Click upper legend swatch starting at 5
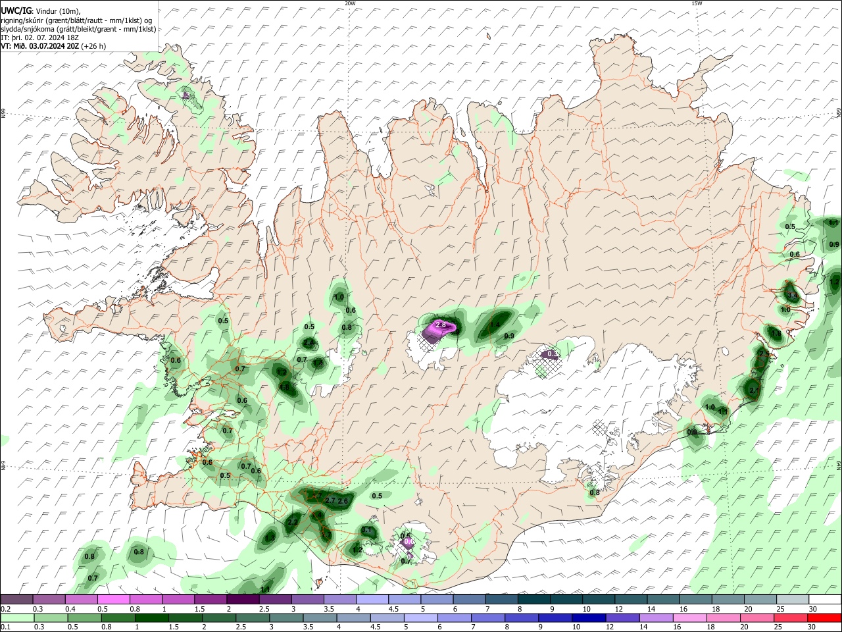Viewport: 842px width, 632px height. pyautogui.click(x=436, y=600)
